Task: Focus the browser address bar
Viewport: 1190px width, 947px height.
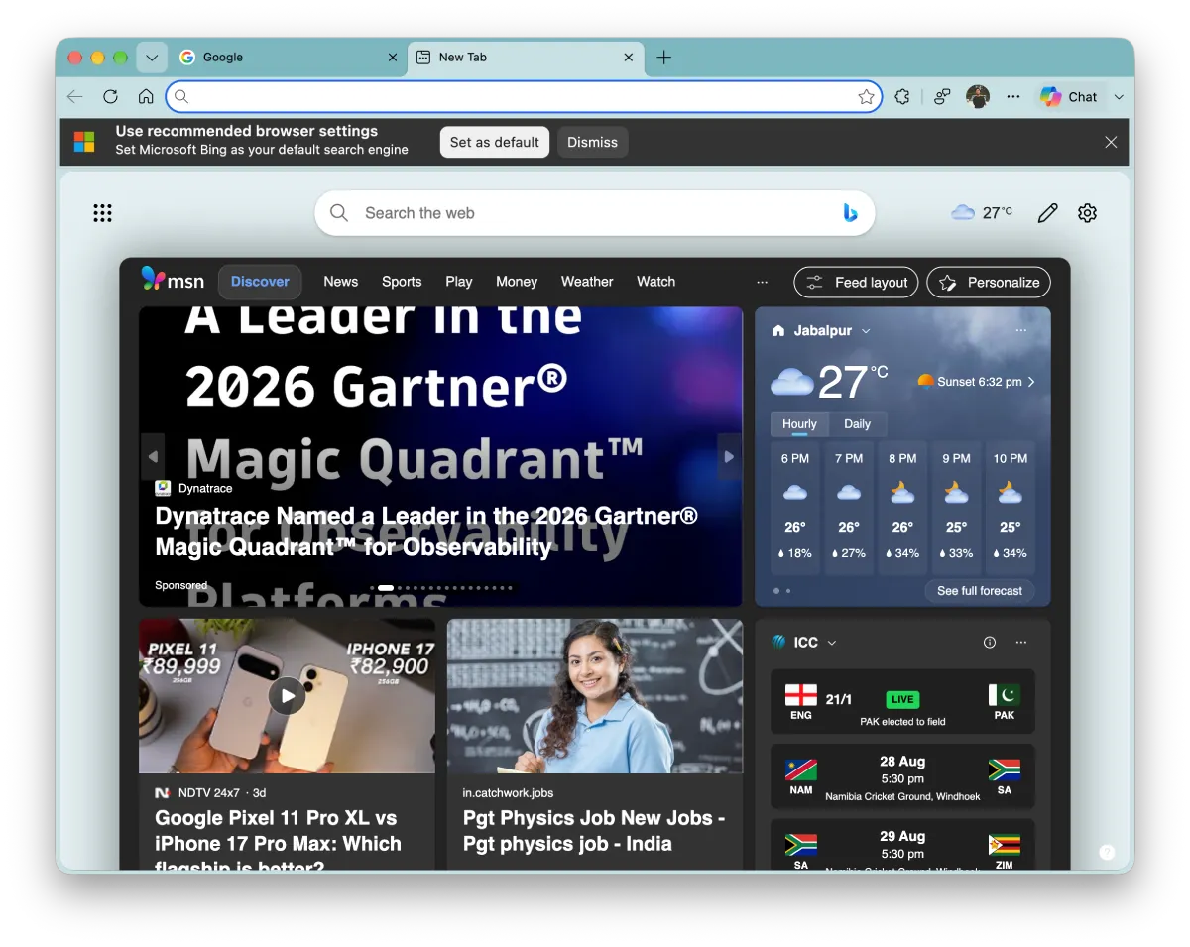Action: coord(524,97)
